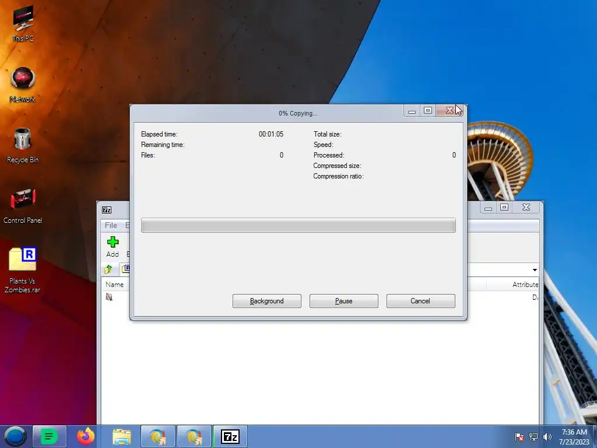Close the 7-Zip File Manager window

click(x=526, y=207)
